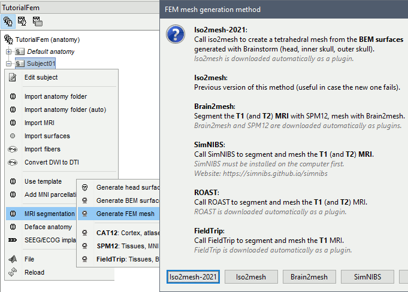Viewport: 408px width, 292px height.
Task: Open the MRI segmentation submenu
Action: [x=49, y=214]
